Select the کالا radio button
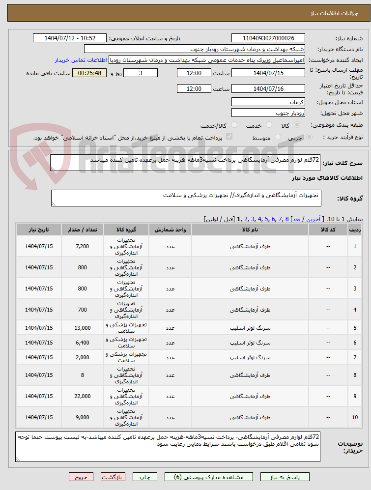371x490 pixels. [297, 125]
